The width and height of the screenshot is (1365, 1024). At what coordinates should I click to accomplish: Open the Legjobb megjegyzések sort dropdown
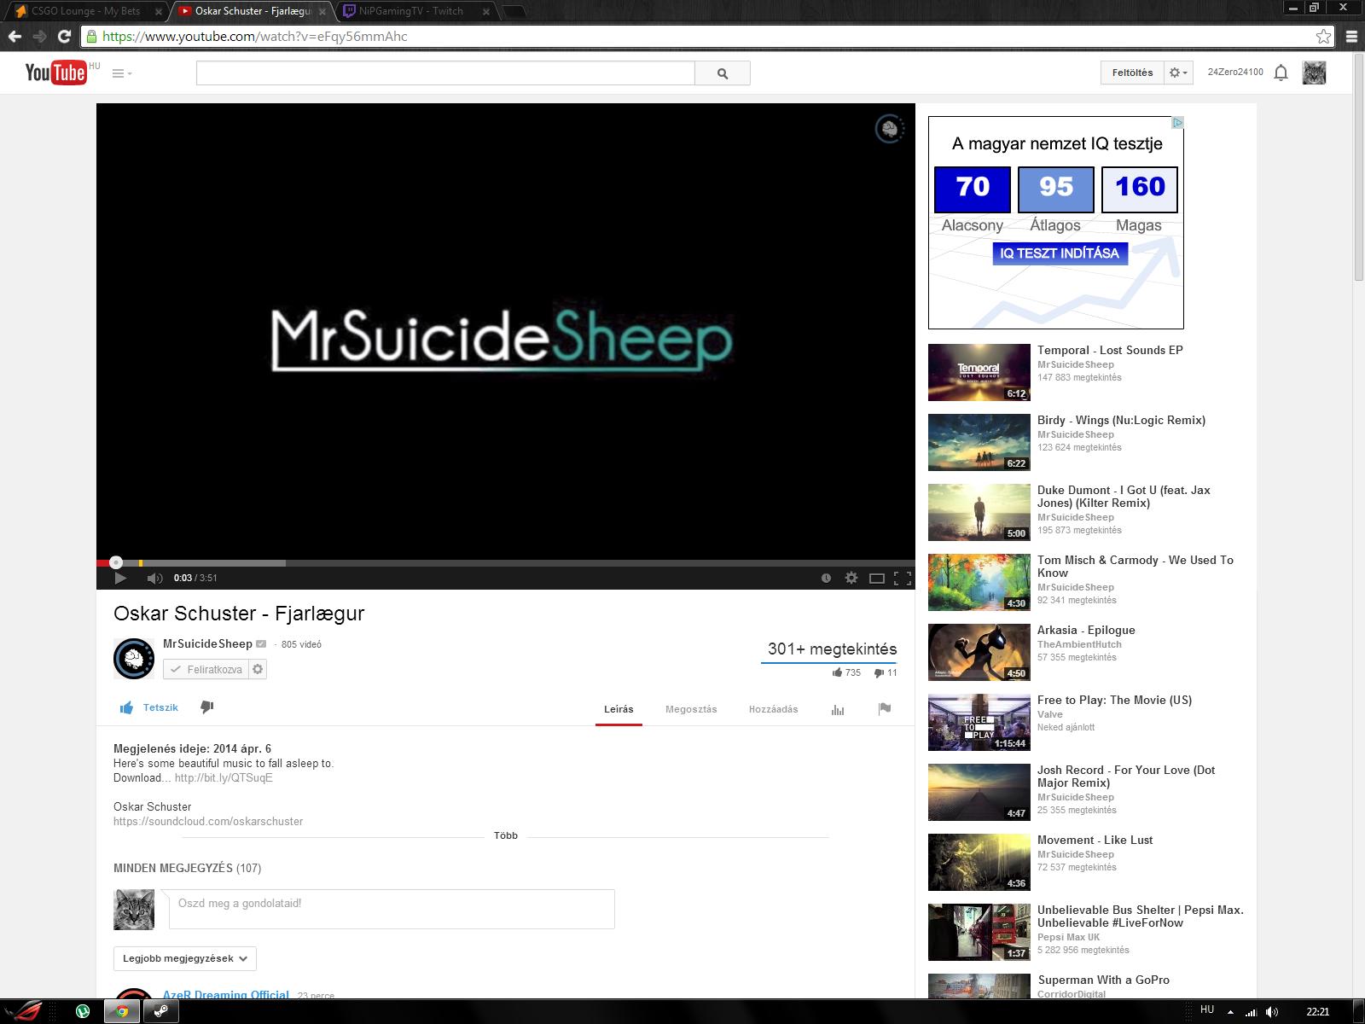click(x=185, y=958)
